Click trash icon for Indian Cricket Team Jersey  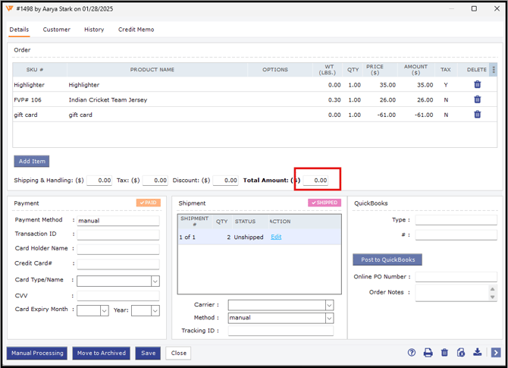(x=477, y=99)
